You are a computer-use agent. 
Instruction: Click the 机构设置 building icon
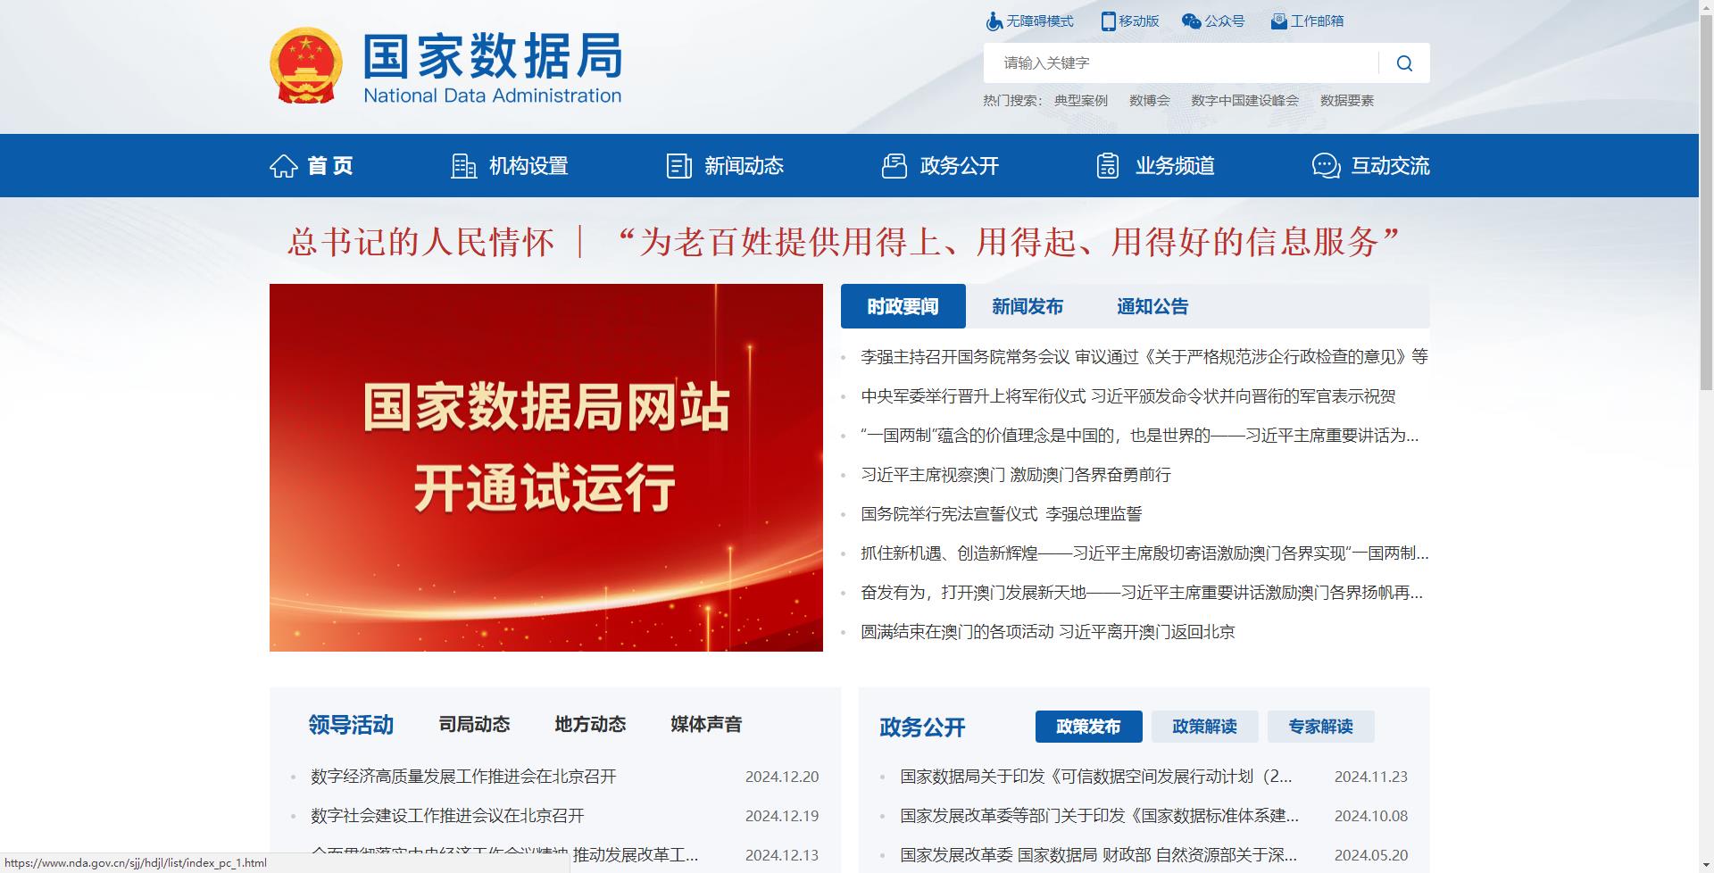pyautogui.click(x=464, y=166)
